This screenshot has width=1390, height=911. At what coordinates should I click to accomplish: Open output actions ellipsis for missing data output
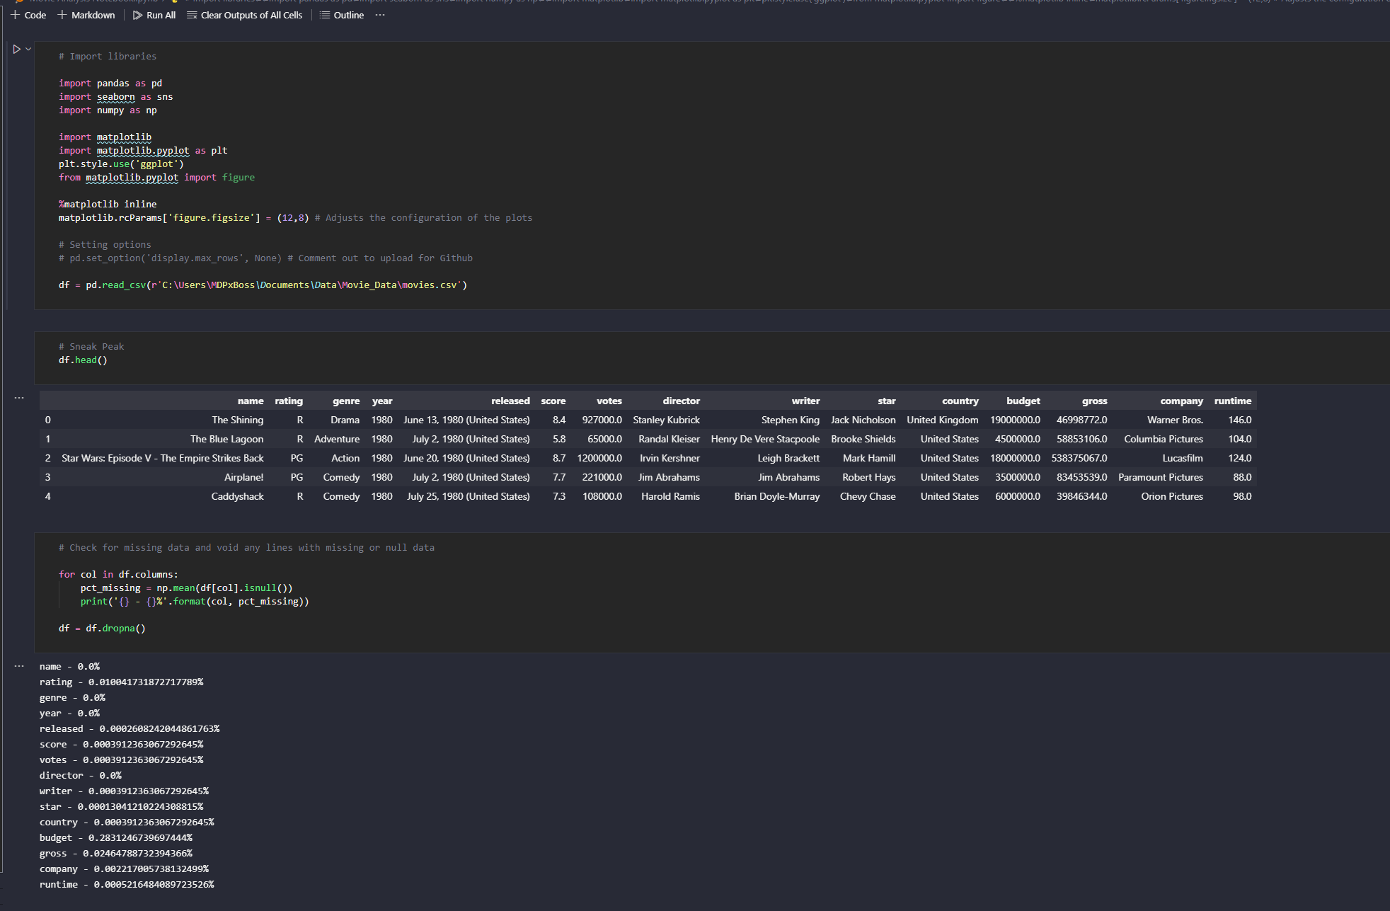(19, 666)
